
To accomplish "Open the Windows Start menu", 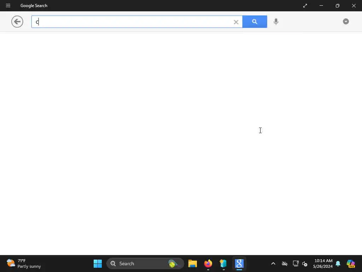I will point(98,263).
